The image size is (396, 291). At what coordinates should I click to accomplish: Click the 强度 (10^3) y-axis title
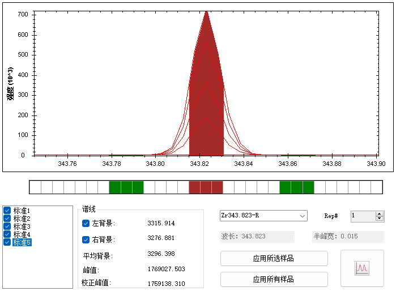pyautogui.click(x=10, y=84)
